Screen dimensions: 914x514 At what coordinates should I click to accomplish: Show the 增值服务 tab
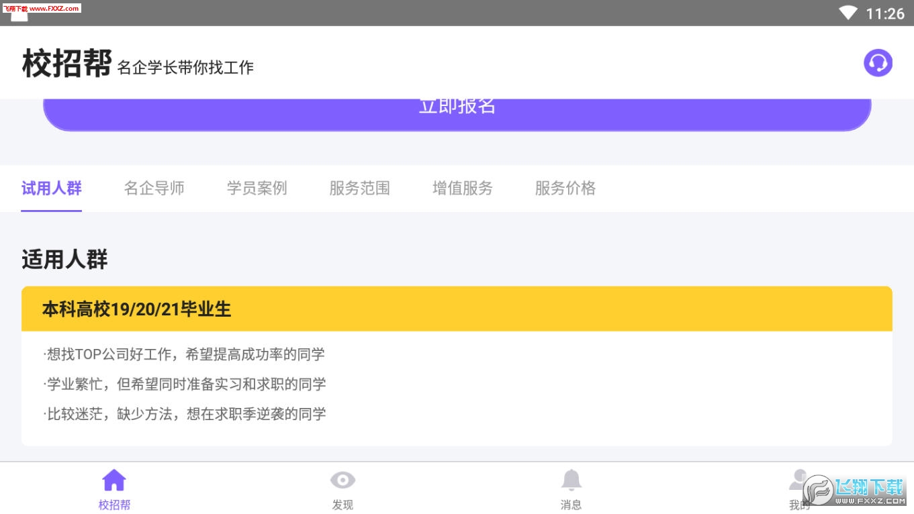pos(463,189)
